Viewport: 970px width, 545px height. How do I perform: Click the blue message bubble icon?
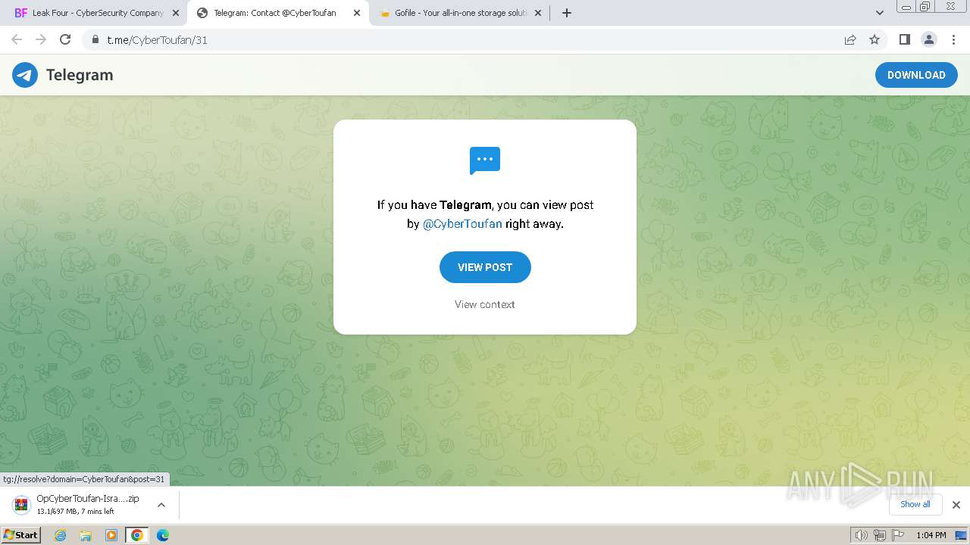tap(485, 160)
